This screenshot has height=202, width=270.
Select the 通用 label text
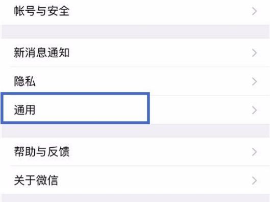pyautogui.click(x=24, y=110)
